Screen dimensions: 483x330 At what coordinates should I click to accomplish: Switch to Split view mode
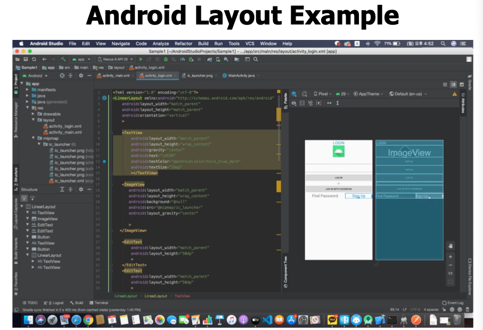453,84
